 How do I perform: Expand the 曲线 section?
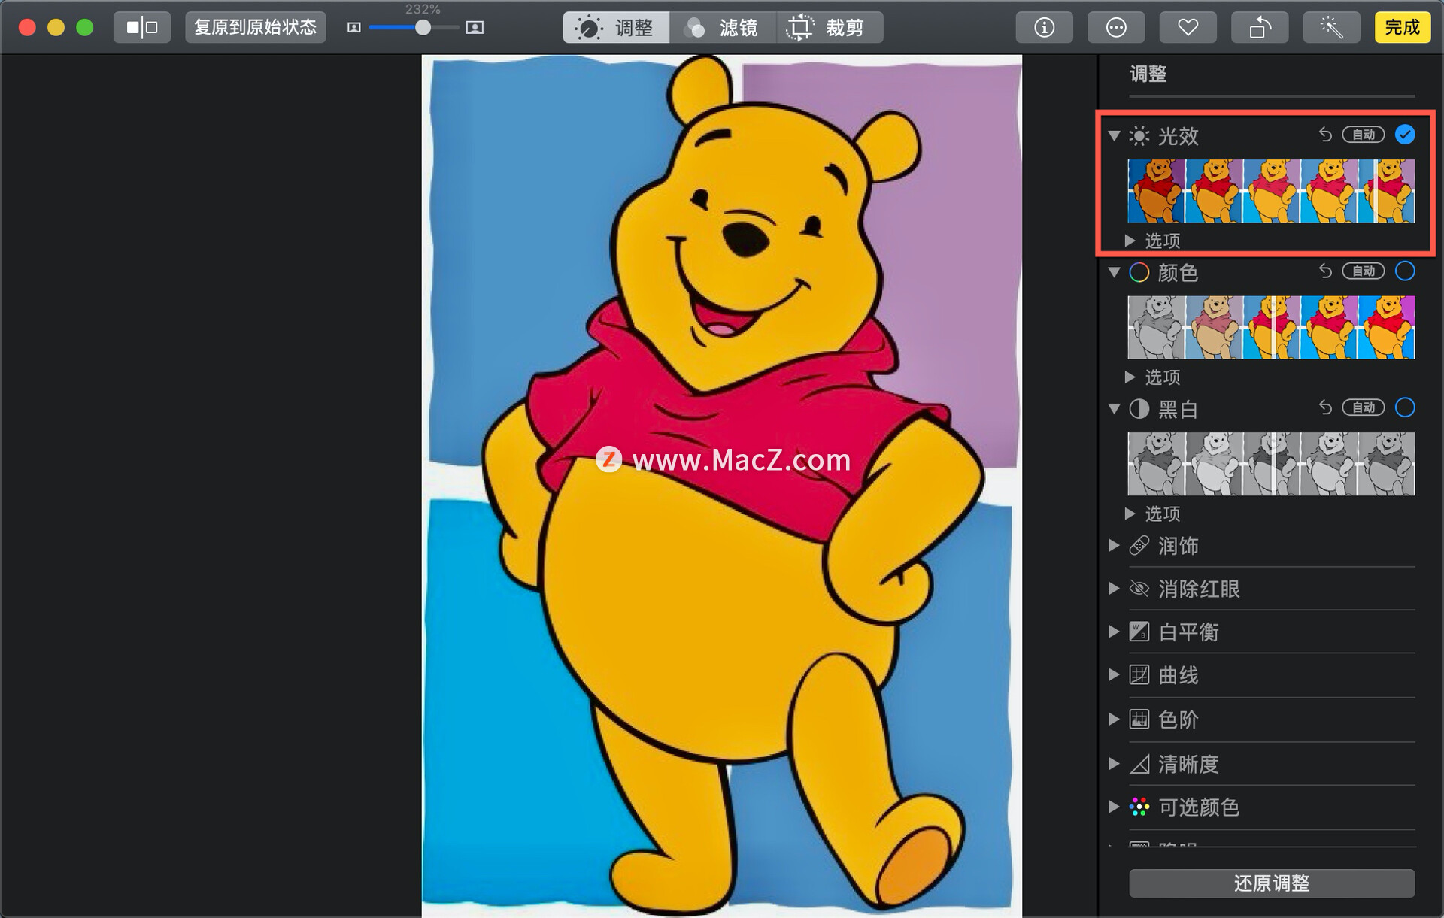[x=1115, y=675]
